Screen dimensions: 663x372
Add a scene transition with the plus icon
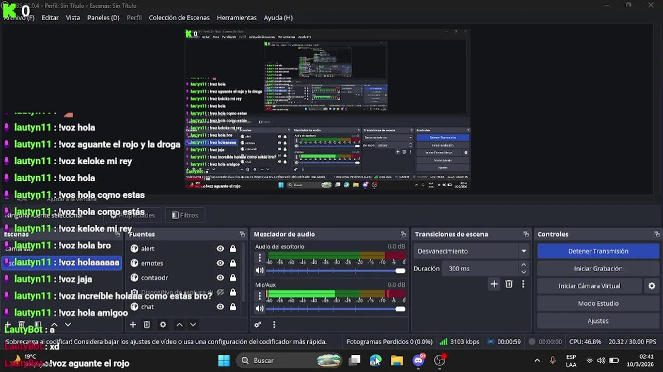coord(494,284)
